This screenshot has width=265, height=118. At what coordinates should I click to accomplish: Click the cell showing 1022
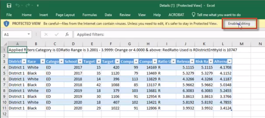coord(111,108)
